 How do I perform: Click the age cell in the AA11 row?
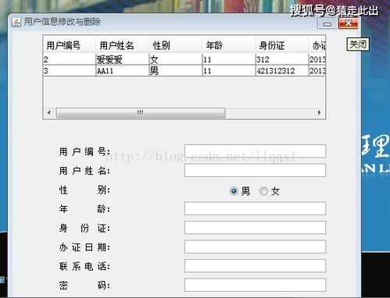229,70
